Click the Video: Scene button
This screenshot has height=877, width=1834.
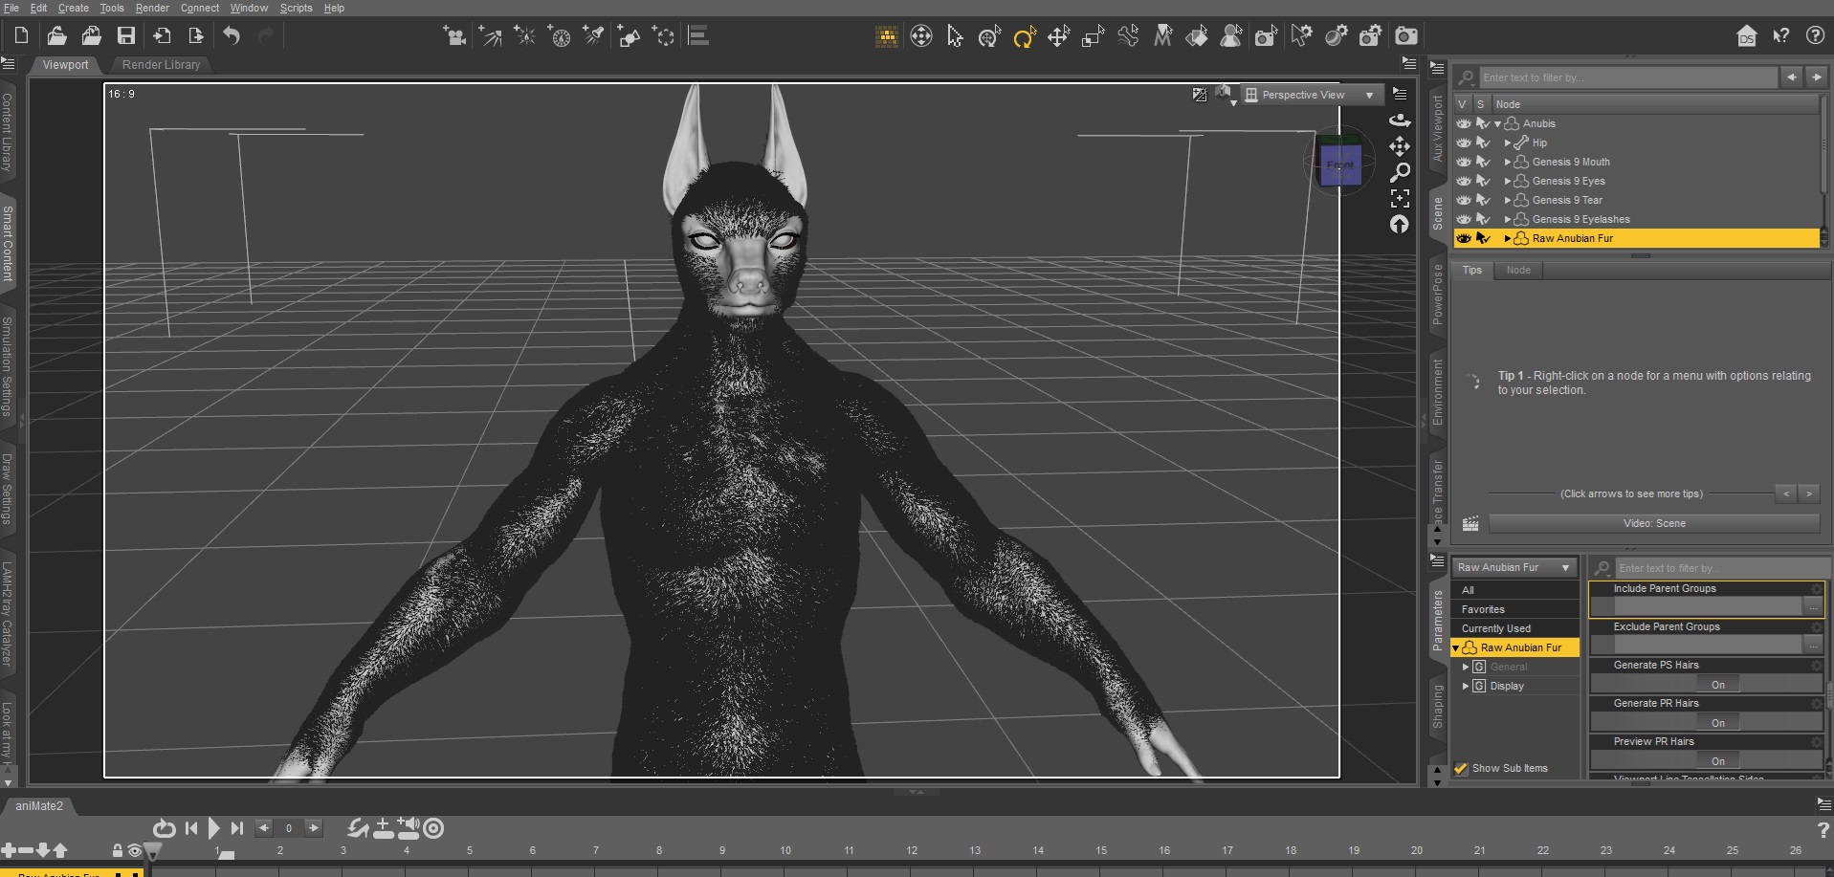[x=1654, y=523]
